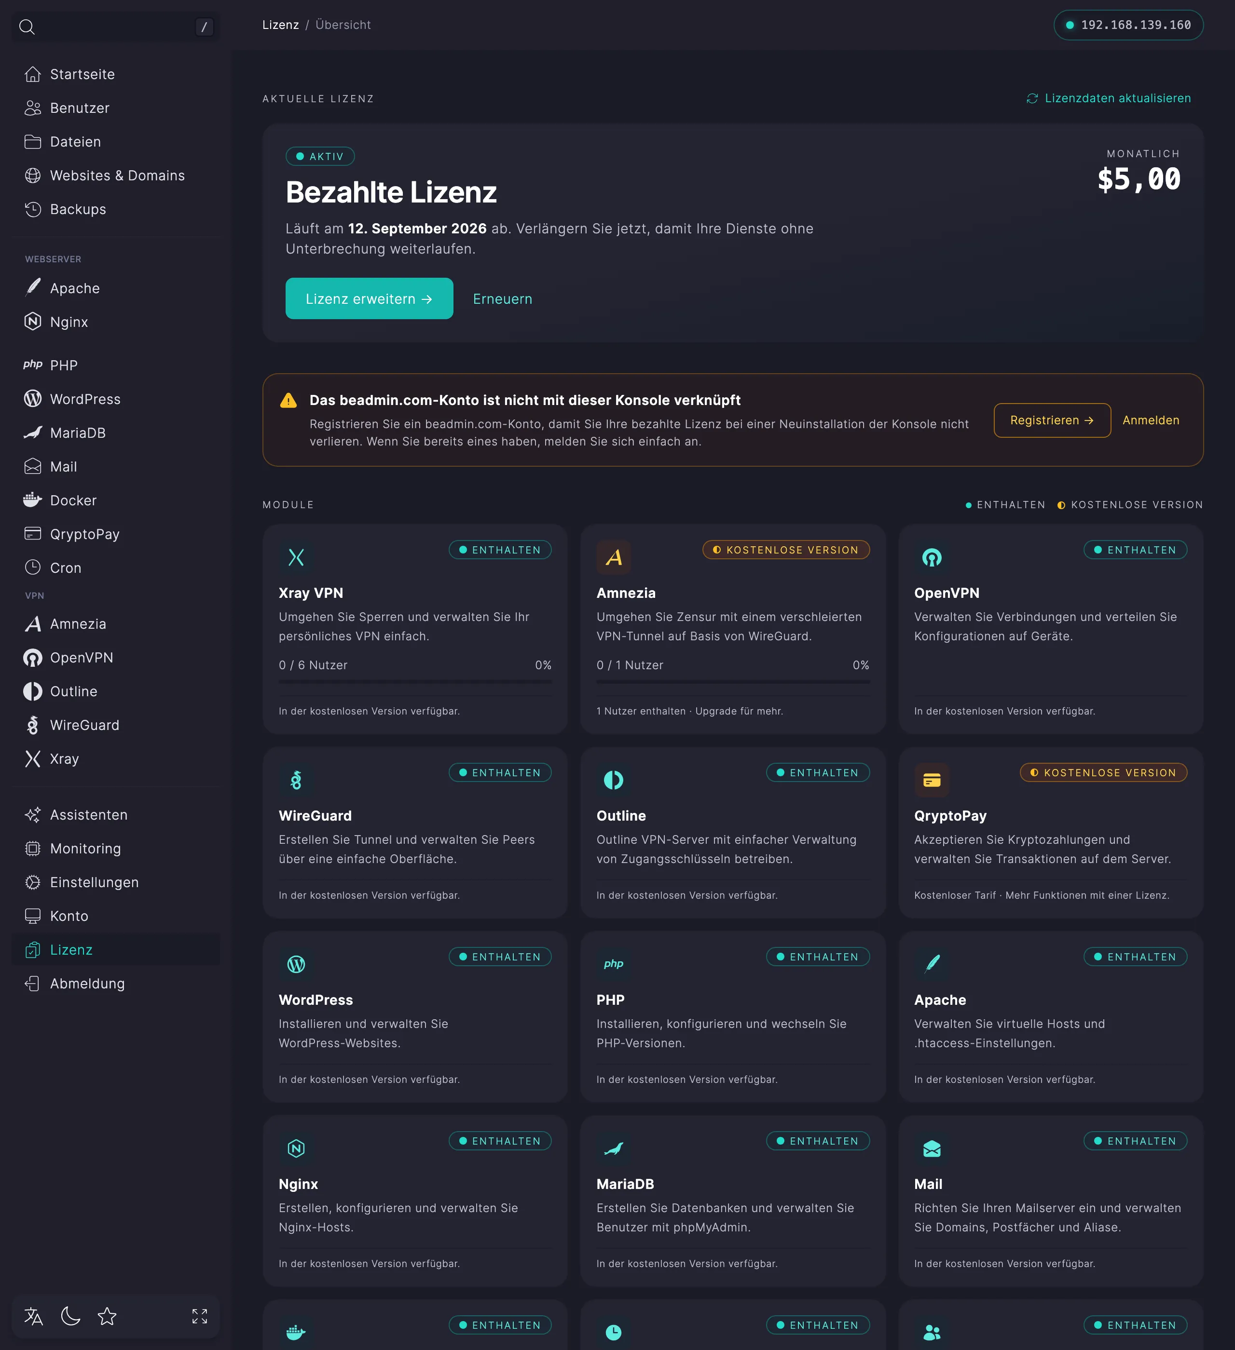Focus the sidebar search field

point(116,27)
